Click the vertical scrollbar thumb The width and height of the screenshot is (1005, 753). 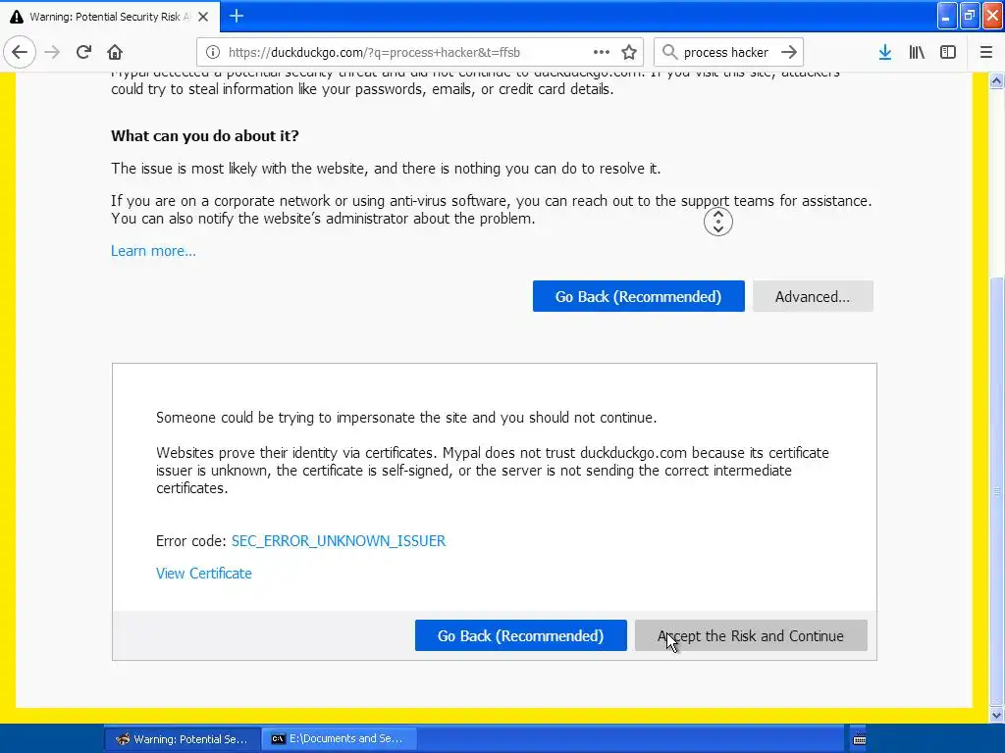[x=996, y=490]
